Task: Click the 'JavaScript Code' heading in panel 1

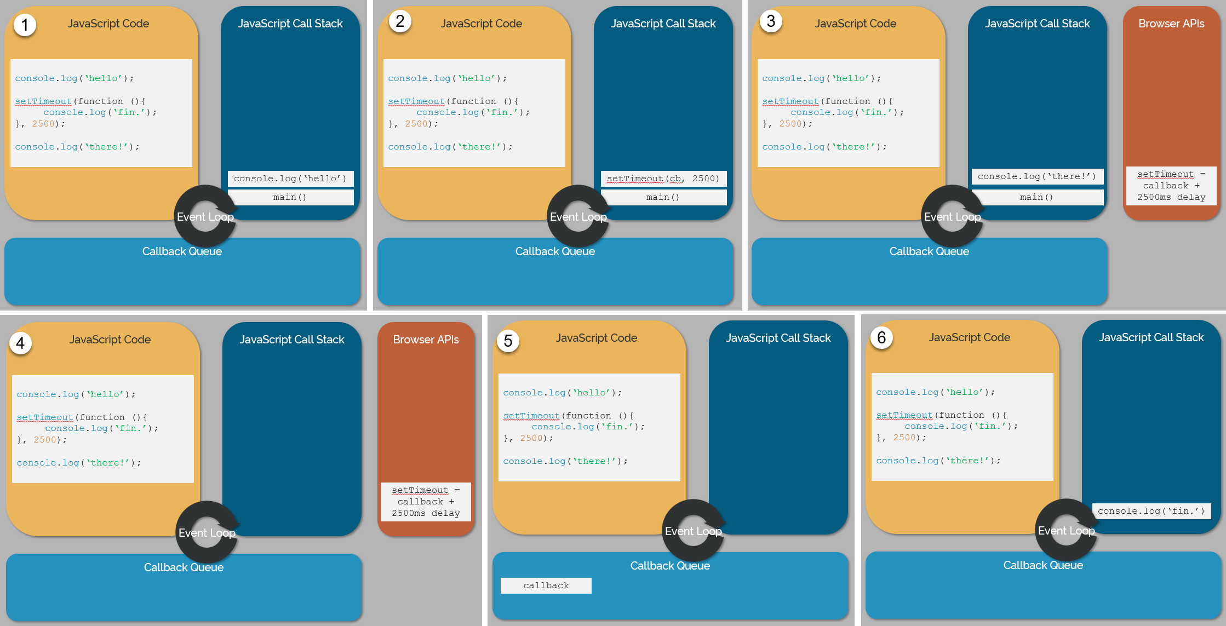Action: [x=108, y=24]
